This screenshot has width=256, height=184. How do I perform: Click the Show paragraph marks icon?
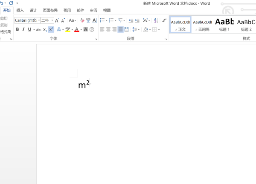(164, 20)
